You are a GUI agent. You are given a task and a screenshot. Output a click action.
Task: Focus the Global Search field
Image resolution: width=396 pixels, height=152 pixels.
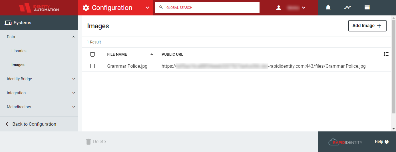[x=207, y=8]
